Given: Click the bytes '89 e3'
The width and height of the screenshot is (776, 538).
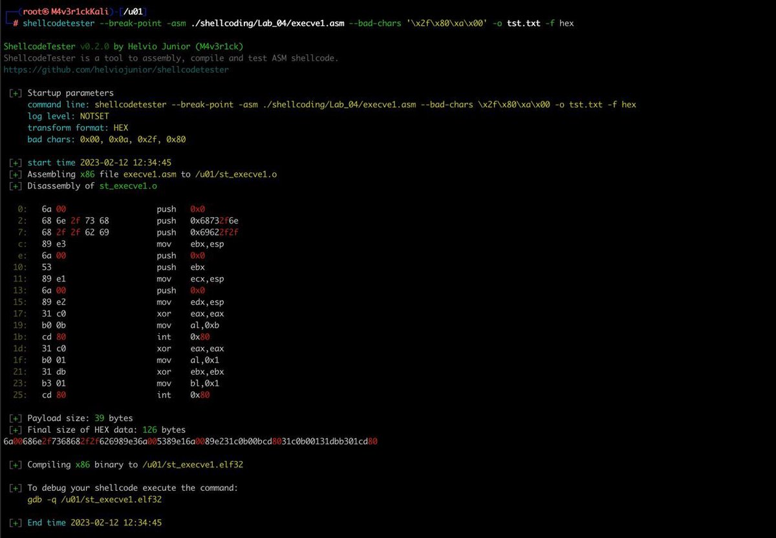Looking at the screenshot, I should tap(53, 243).
